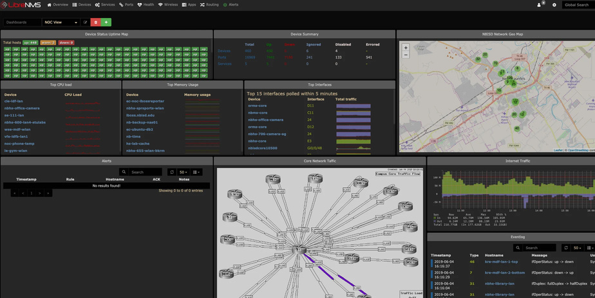Open nbhs-office-camera in Top CPU load
This screenshot has height=298, width=595.
[22, 108]
